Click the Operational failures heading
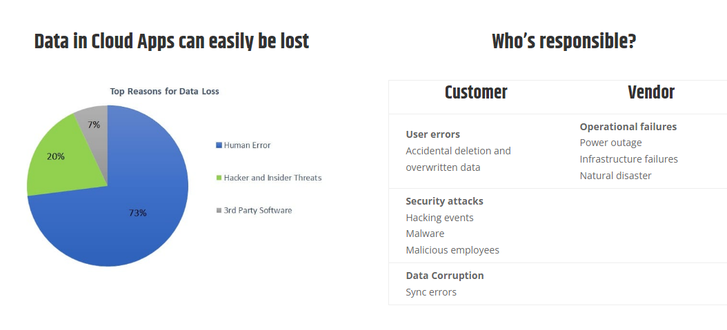The image size is (727, 330). (628, 127)
